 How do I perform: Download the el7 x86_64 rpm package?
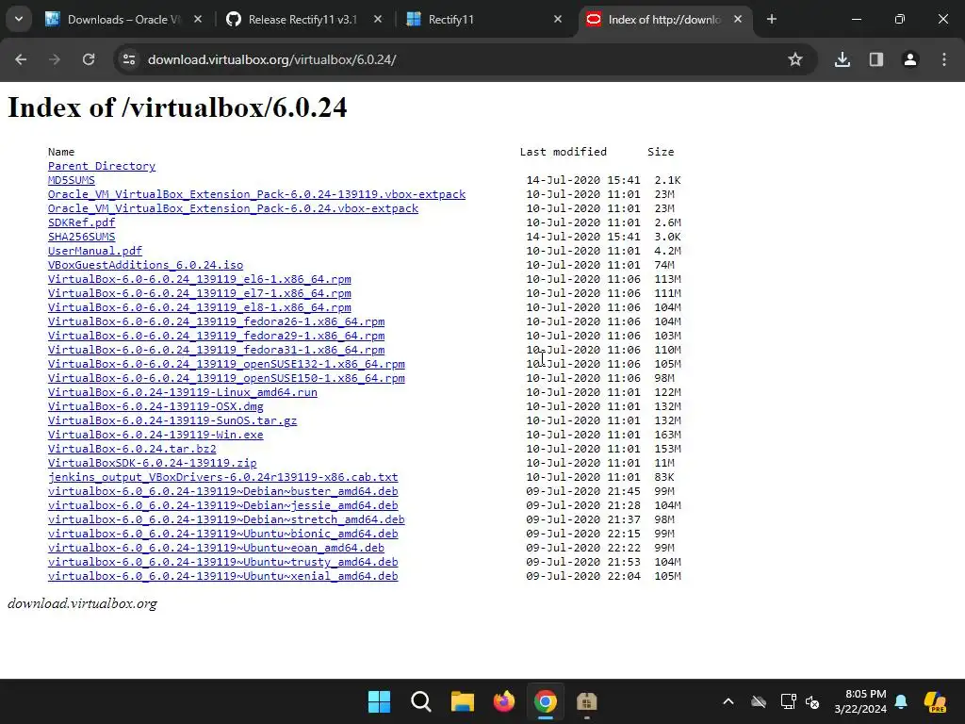pyautogui.click(x=200, y=293)
